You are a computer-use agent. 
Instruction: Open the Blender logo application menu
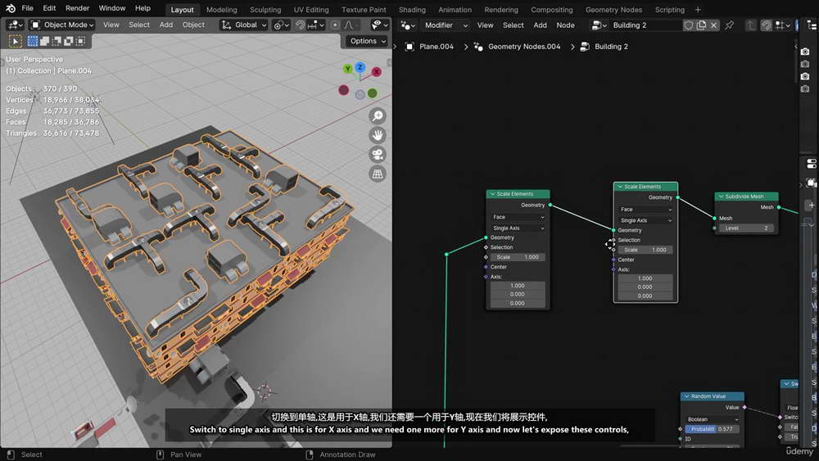[x=11, y=8]
